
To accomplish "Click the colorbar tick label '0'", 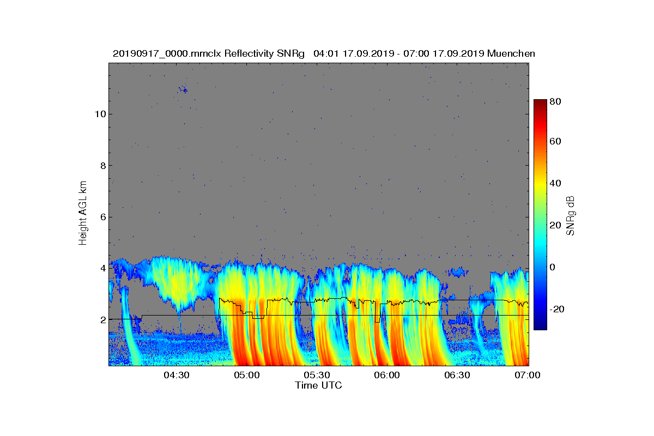I will [x=553, y=267].
